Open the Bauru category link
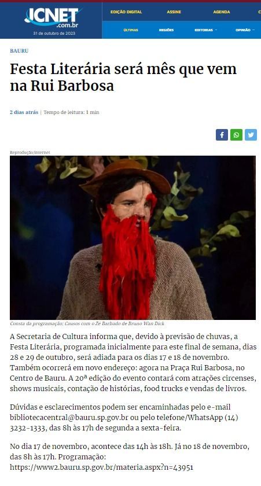 click(x=19, y=51)
